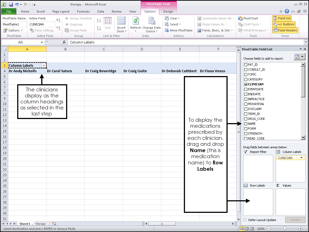Image resolution: width=309 pixels, height=232 pixels.
Task: Open the therapy worksheet tab
Action: click(x=41, y=224)
